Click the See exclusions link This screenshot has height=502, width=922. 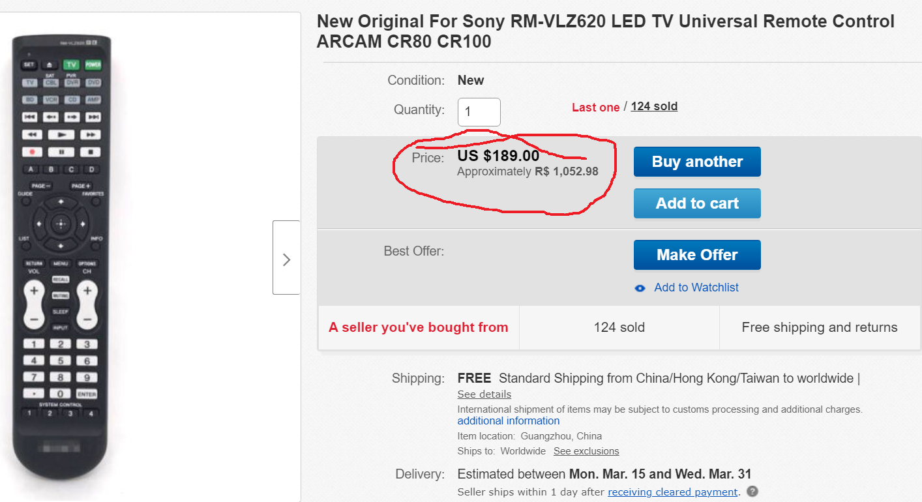coord(586,451)
